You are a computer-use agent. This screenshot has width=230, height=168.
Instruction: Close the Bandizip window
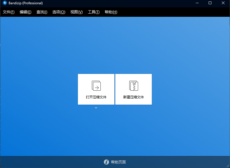(x=223, y=3)
